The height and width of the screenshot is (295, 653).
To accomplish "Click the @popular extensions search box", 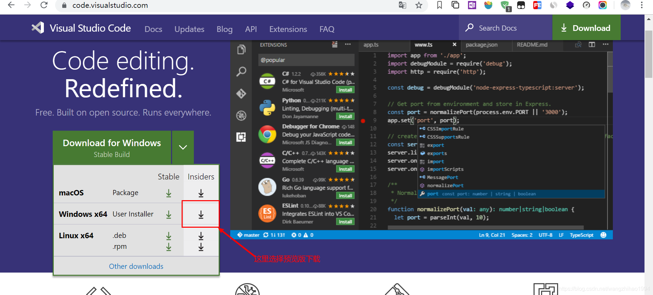I will (306, 60).
